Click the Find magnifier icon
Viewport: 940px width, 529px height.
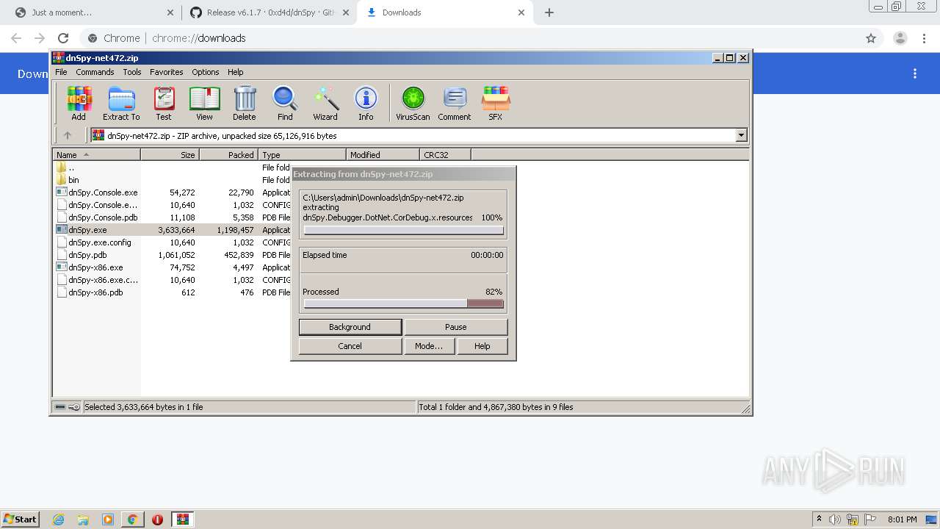coord(285,103)
